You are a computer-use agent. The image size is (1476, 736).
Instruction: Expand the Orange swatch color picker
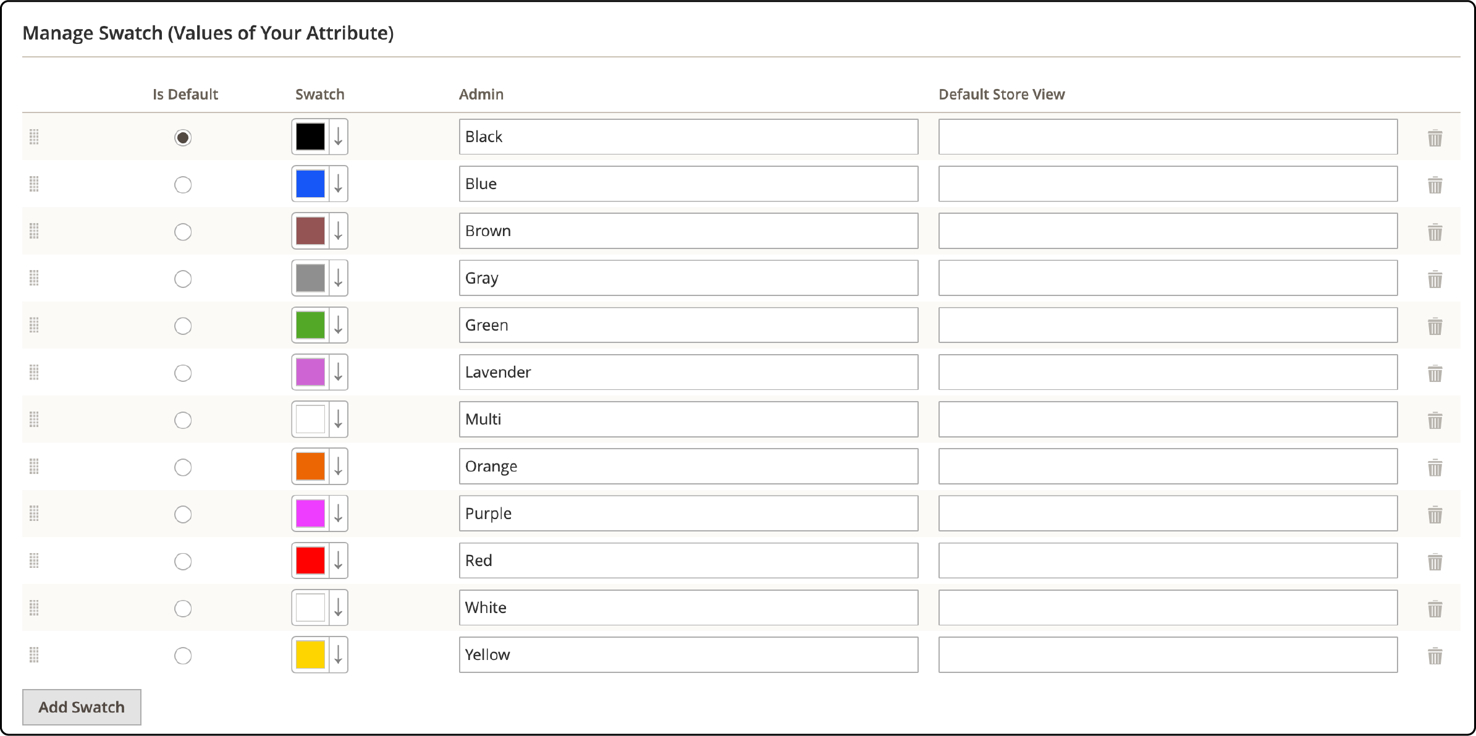[x=338, y=466]
